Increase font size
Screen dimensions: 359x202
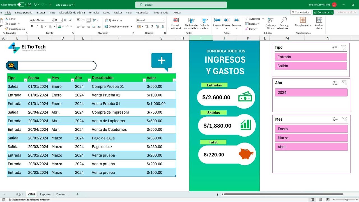click(x=65, y=20)
